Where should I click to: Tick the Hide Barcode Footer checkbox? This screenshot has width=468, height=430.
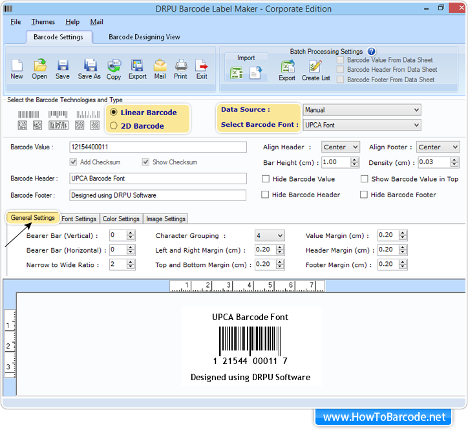pyautogui.click(x=365, y=195)
